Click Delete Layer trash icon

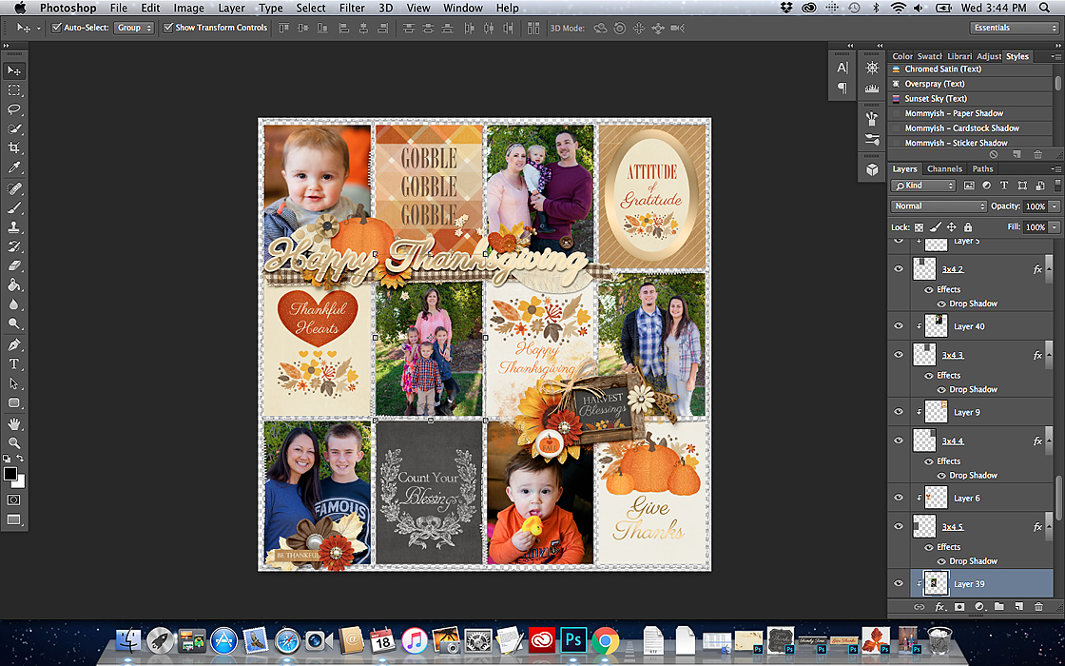tap(1038, 606)
